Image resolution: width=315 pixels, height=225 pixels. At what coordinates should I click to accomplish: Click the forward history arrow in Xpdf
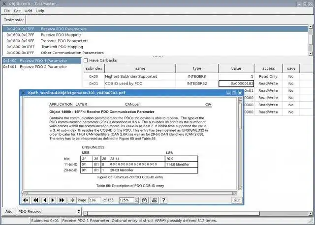72,200
